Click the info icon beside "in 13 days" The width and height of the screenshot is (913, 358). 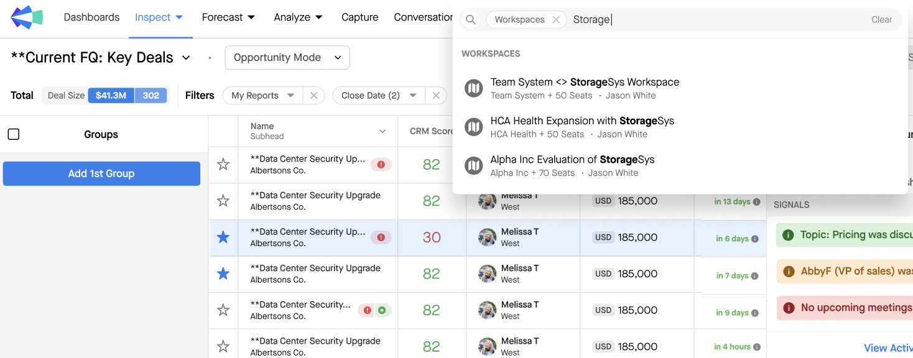pos(757,202)
